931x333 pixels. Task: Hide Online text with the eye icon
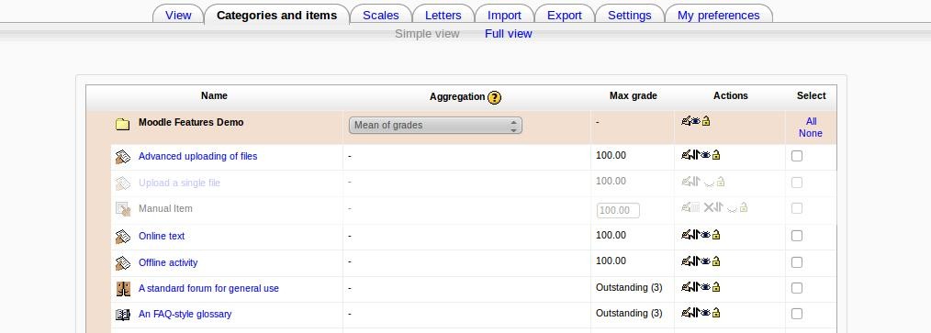(706, 235)
